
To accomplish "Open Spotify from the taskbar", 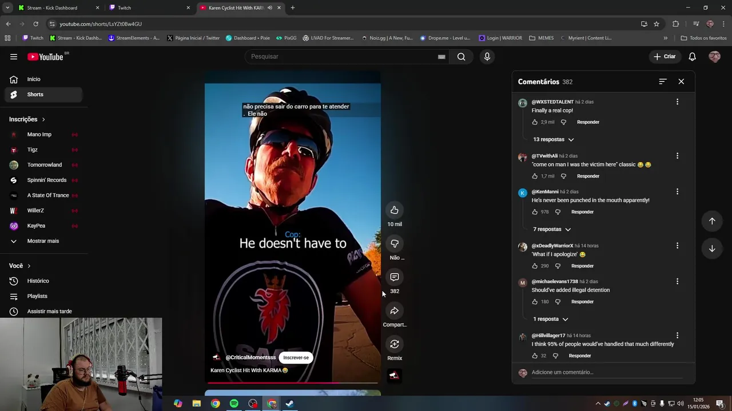I will coord(234,404).
